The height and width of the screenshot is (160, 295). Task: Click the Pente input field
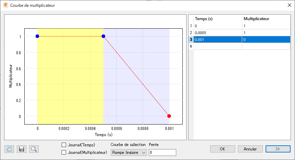162,152
